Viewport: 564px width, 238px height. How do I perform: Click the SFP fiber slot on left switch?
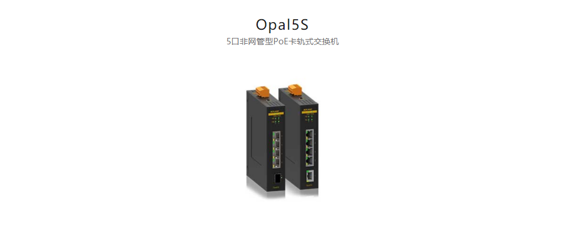point(277,178)
